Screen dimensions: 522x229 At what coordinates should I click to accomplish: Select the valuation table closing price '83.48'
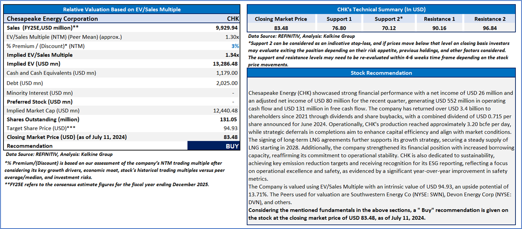pos(231,137)
